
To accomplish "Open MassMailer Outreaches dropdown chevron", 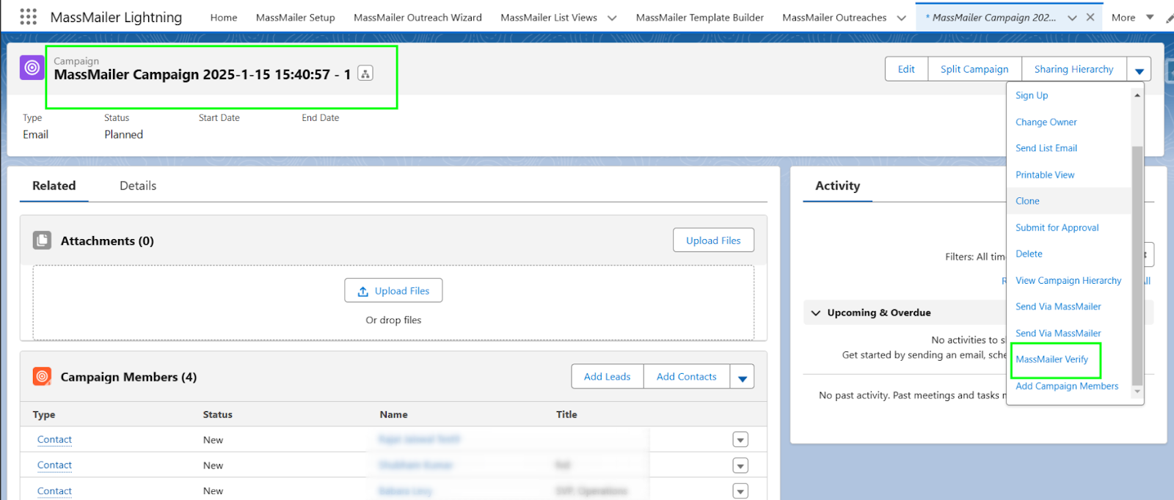I will tap(901, 18).
